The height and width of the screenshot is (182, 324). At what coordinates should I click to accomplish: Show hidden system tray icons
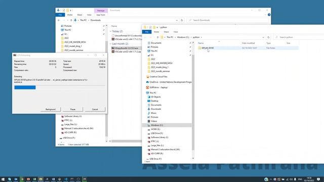point(271,179)
